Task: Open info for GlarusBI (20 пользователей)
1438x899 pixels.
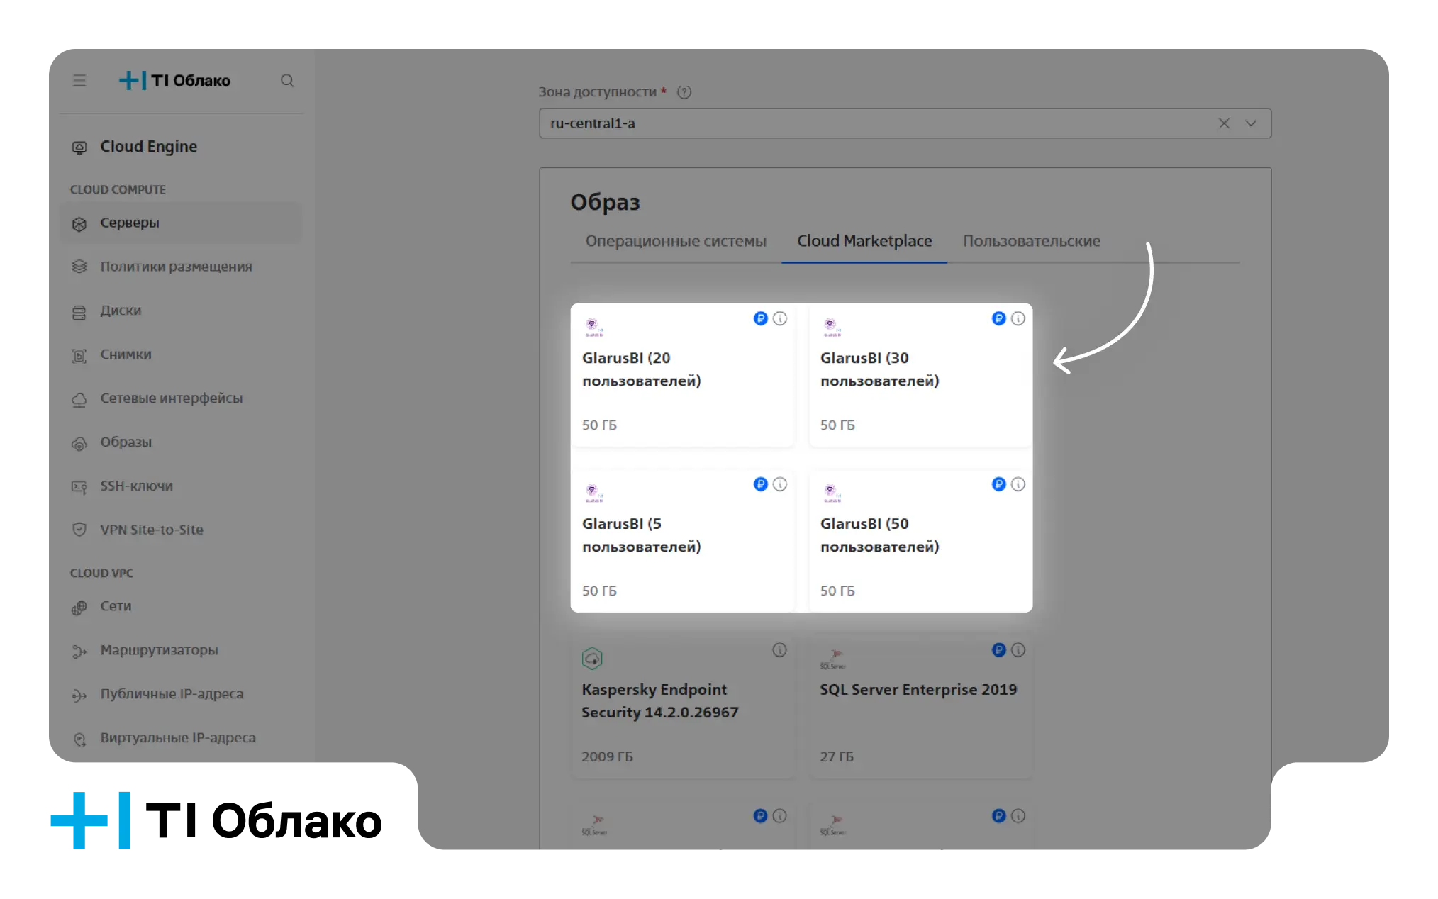Action: pos(780,319)
